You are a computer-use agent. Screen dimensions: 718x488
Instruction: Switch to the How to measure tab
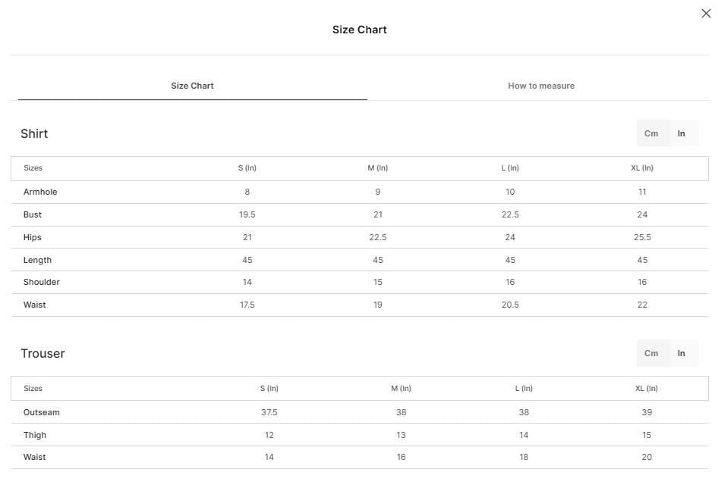(541, 86)
